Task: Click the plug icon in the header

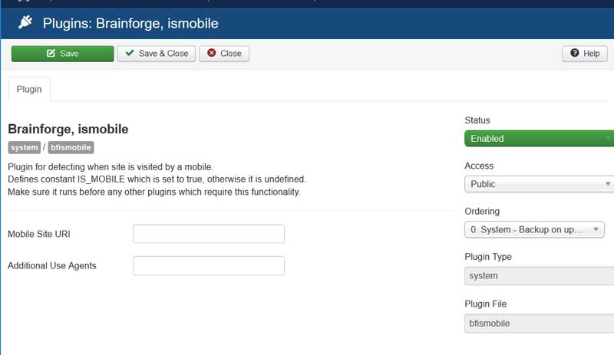Action: click(25, 22)
